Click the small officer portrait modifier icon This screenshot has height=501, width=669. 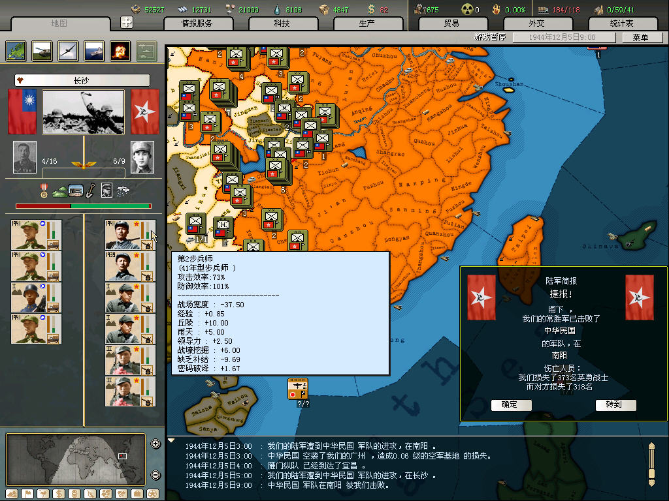click(106, 190)
